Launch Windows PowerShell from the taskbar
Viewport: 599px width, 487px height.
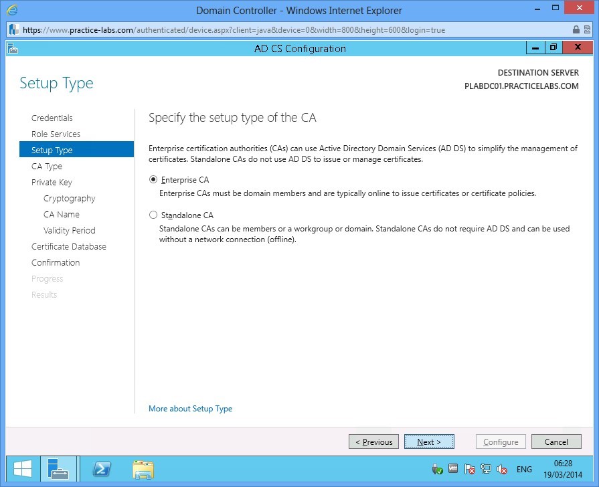(102, 469)
